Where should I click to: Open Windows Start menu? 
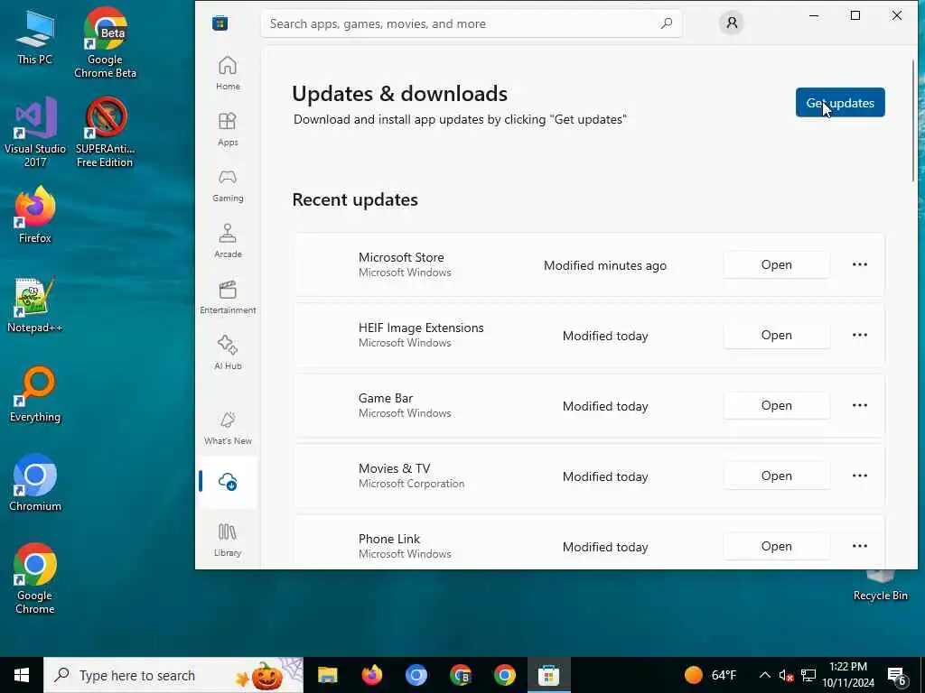[22, 675]
